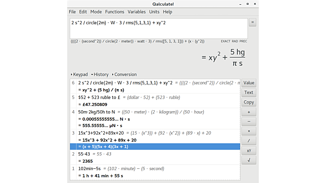The width and height of the screenshot is (326, 183).
Task: Expand the Conversion section
Action: click(124, 74)
